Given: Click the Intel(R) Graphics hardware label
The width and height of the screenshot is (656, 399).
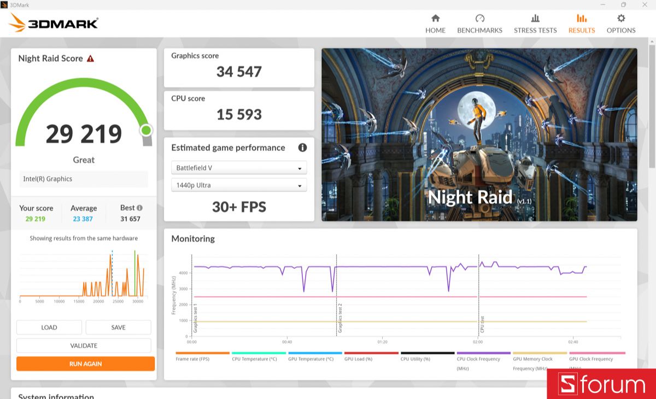Looking at the screenshot, I should tap(84, 179).
